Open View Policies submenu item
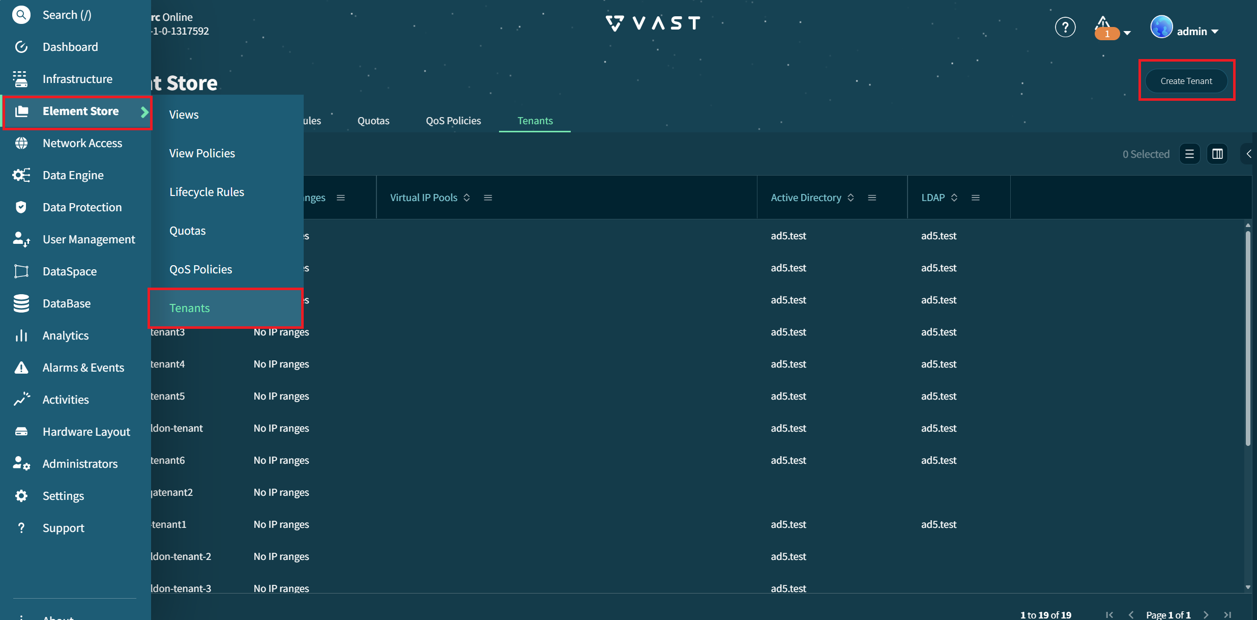 (227, 153)
